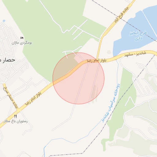
Task: Click the small blue square pond marker
Action: point(4,21)
